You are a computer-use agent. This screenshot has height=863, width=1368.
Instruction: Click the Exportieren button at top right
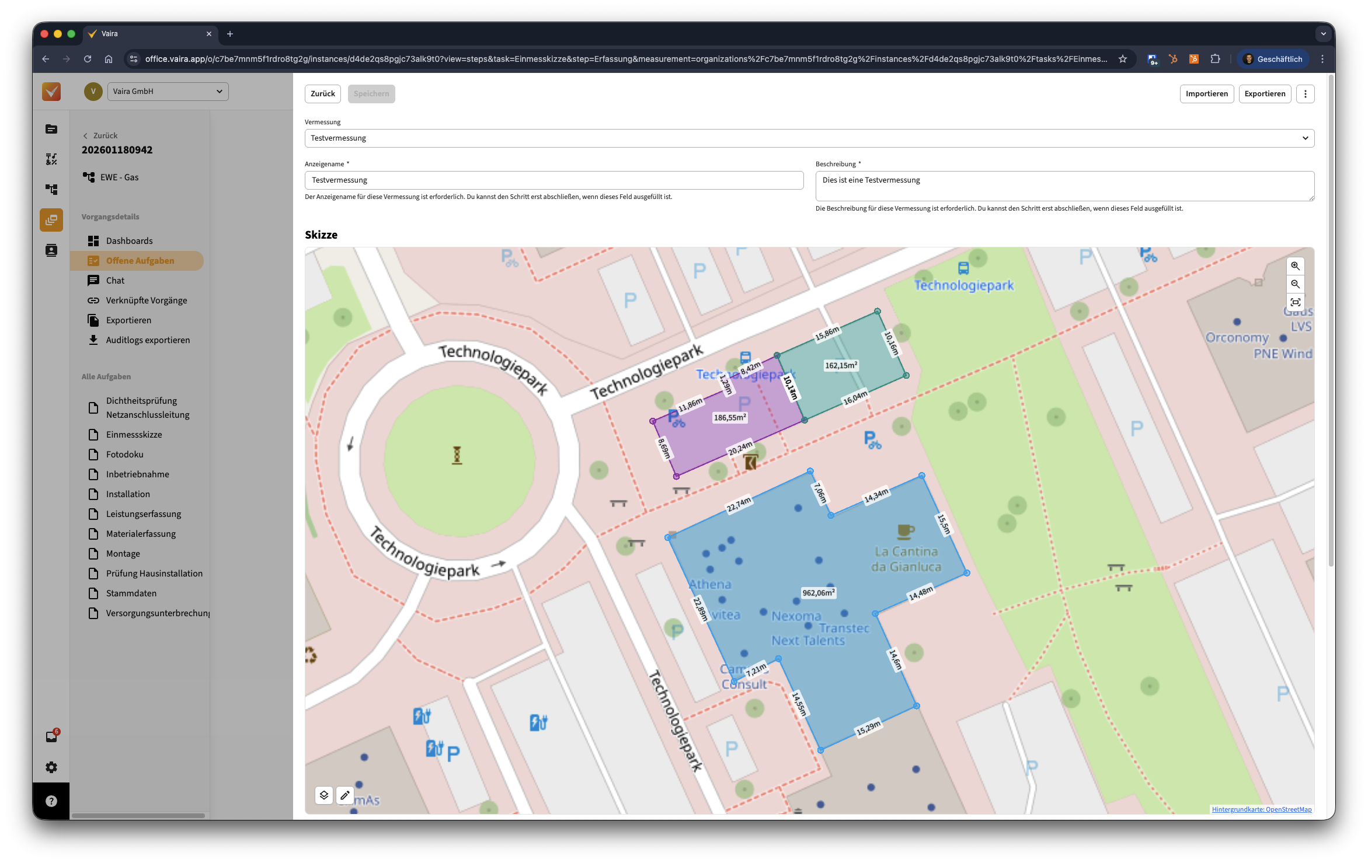tap(1265, 94)
